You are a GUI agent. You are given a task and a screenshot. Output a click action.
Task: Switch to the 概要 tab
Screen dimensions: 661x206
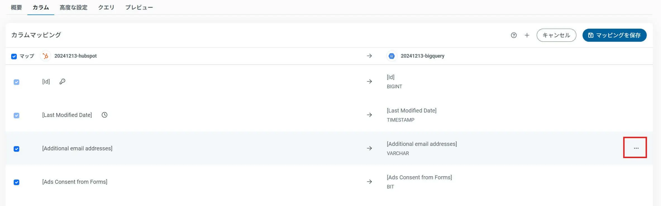coord(16,8)
